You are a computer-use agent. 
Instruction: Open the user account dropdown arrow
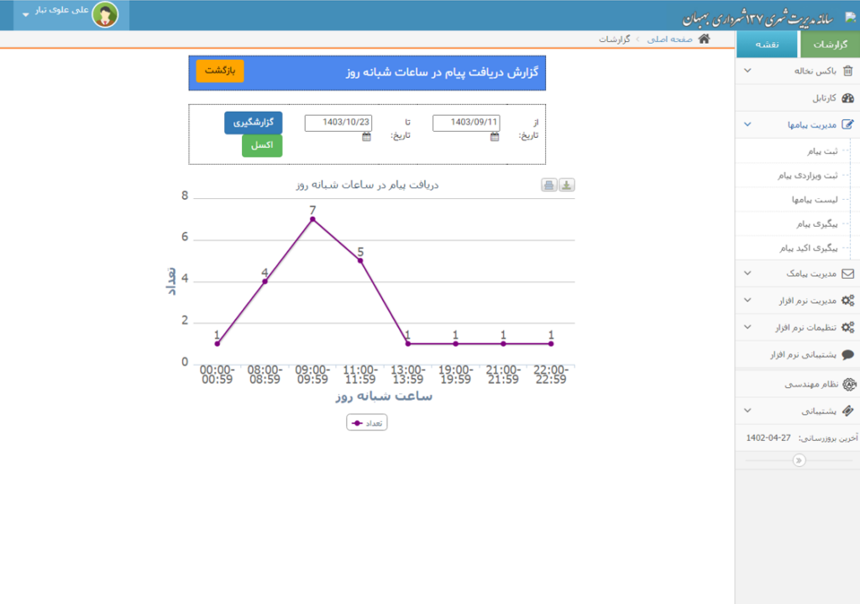point(25,15)
